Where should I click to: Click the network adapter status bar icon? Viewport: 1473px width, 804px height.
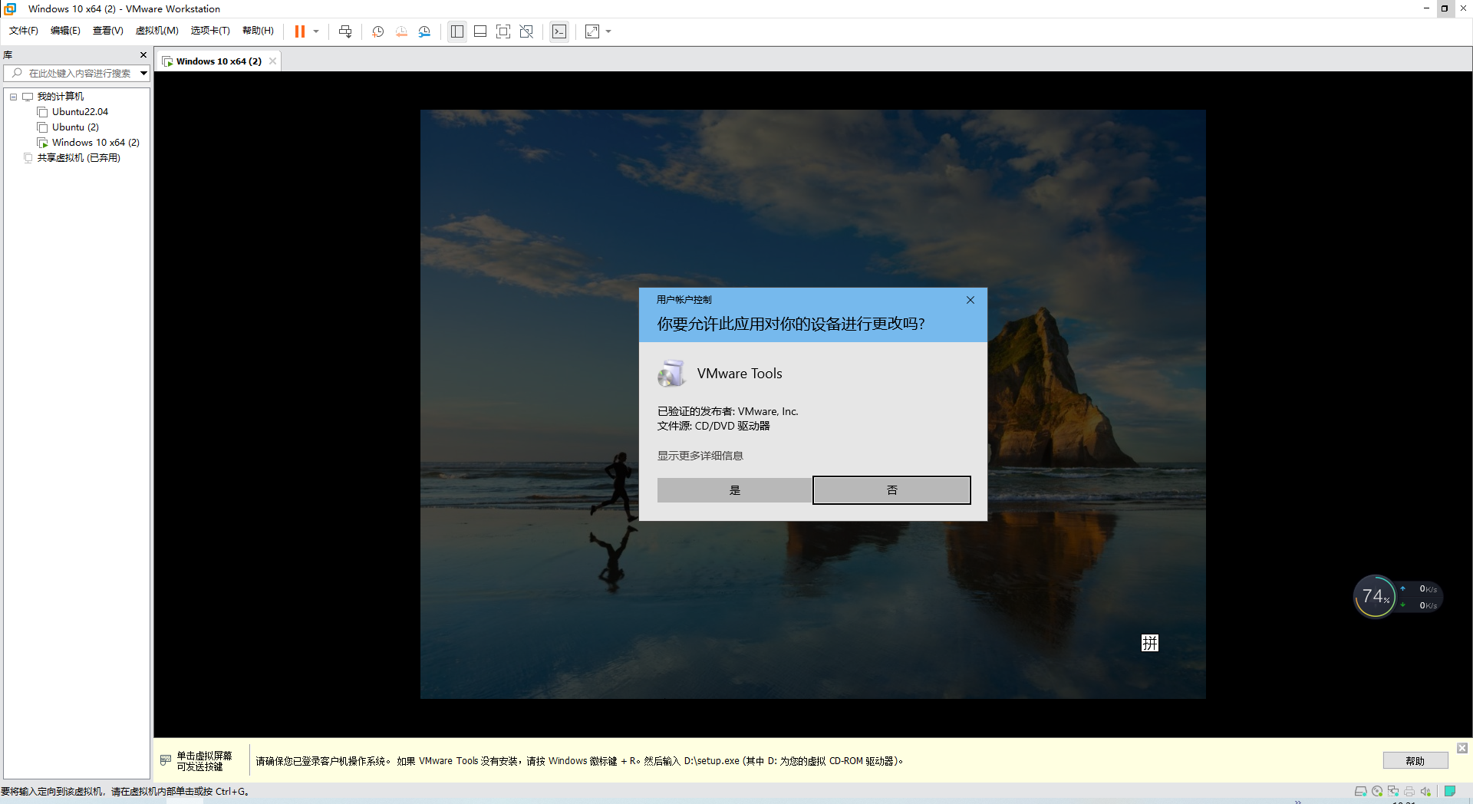click(1393, 792)
